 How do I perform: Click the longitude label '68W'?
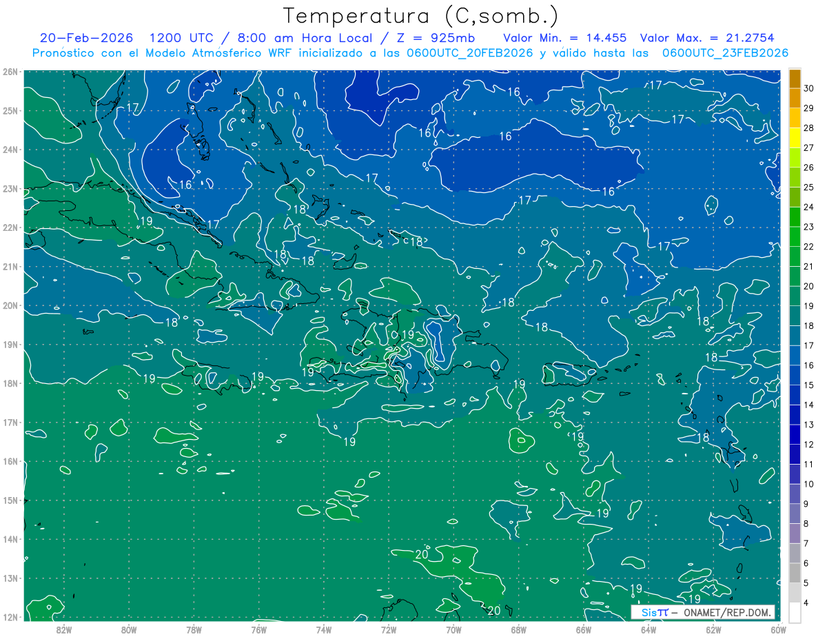[518, 630]
